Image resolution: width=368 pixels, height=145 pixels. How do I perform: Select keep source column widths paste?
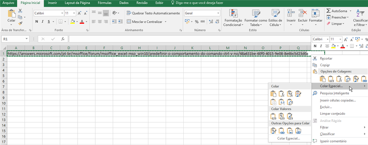pyautogui.click(x=282, y=102)
